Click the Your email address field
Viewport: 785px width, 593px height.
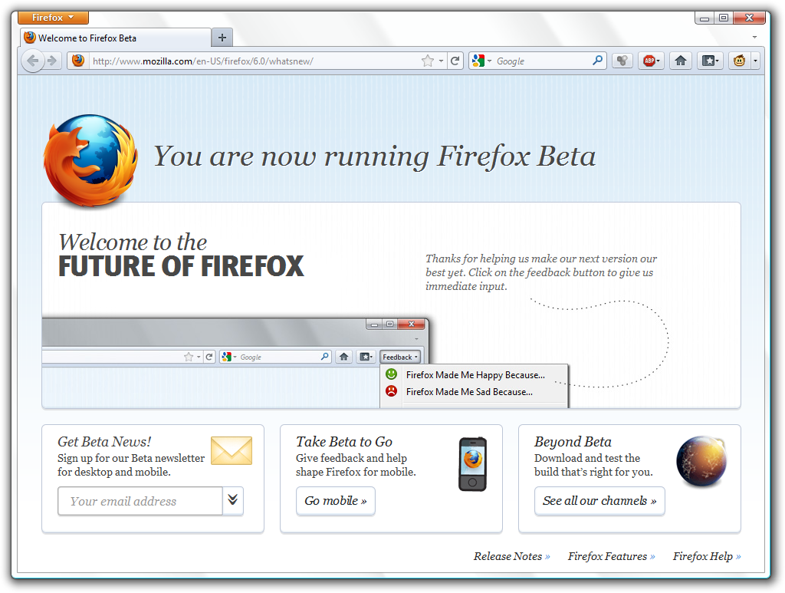pos(140,501)
